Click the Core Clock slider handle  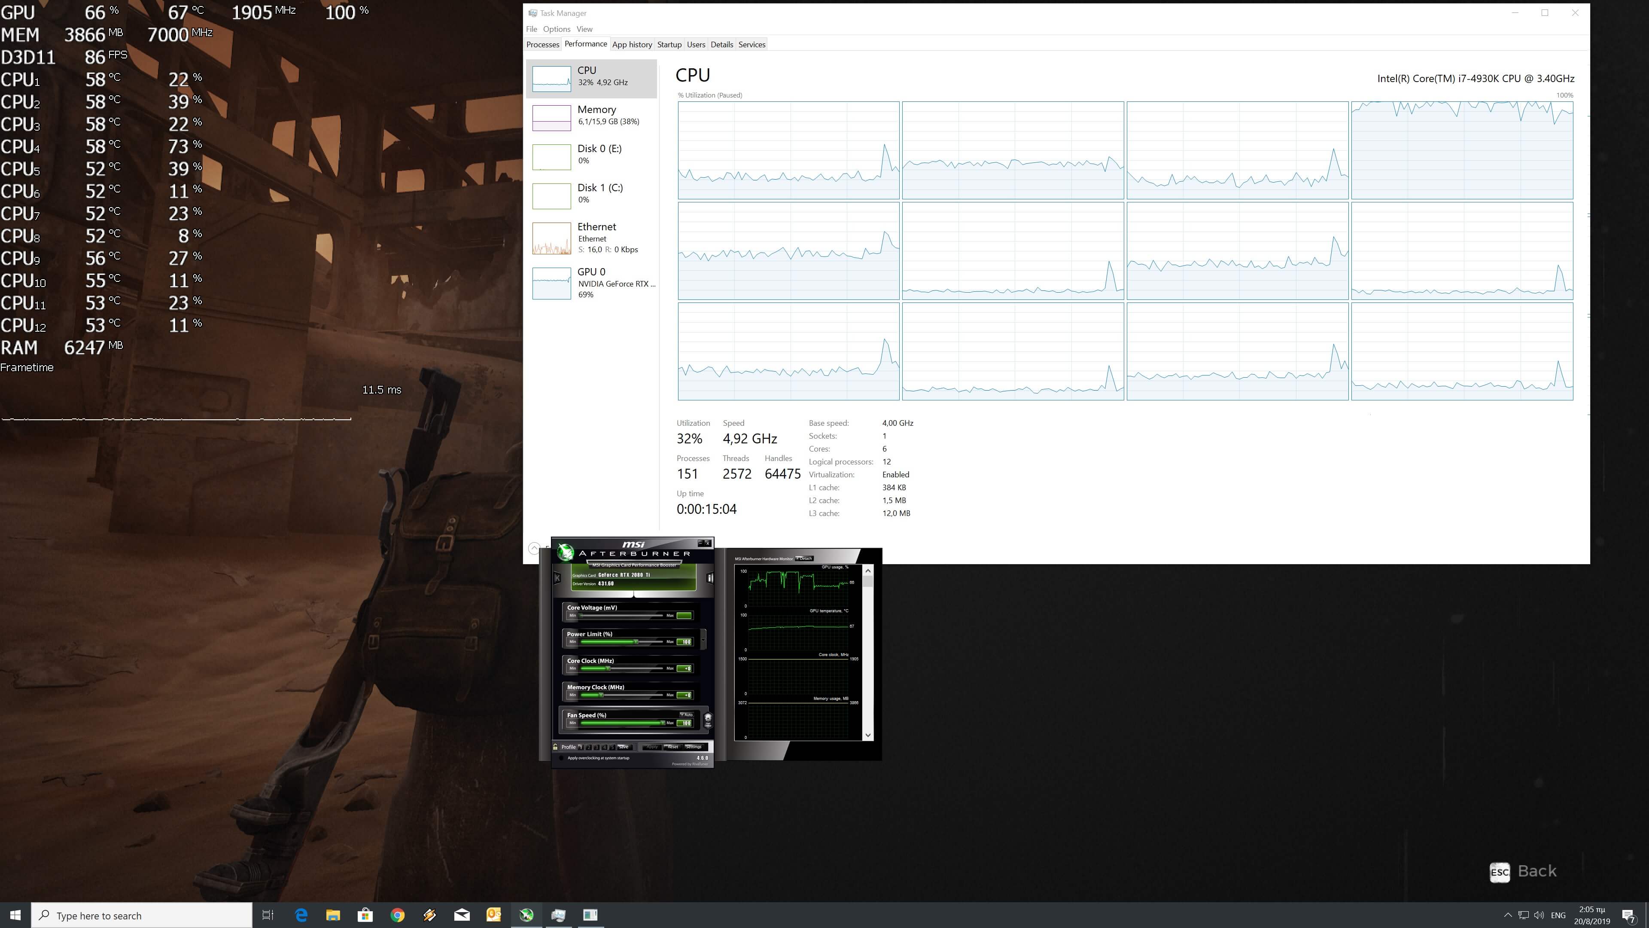coord(608,668)
